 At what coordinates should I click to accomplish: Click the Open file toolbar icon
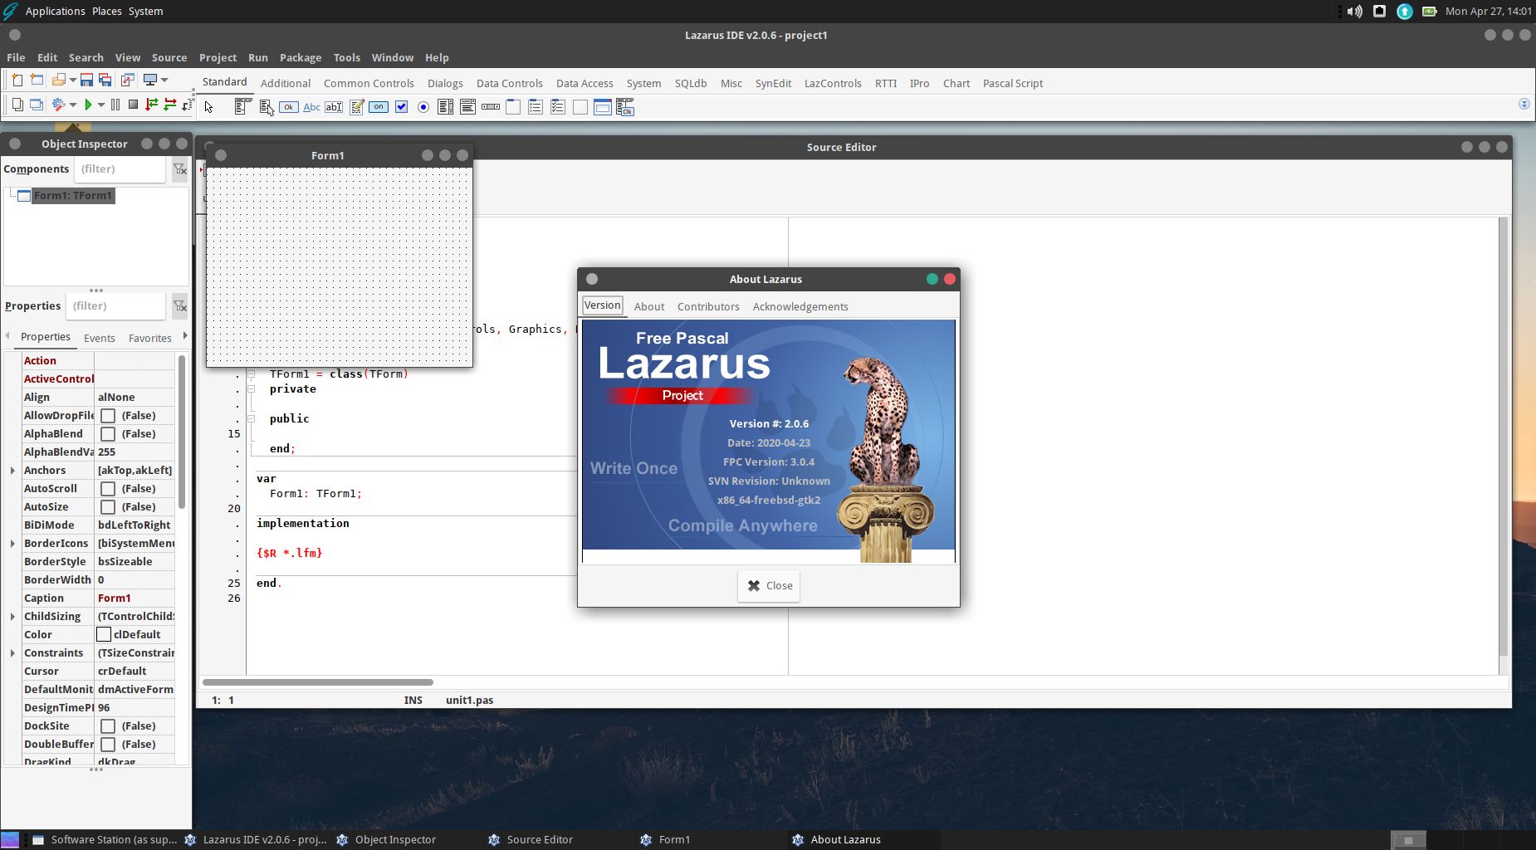click(x=58, y=81)
